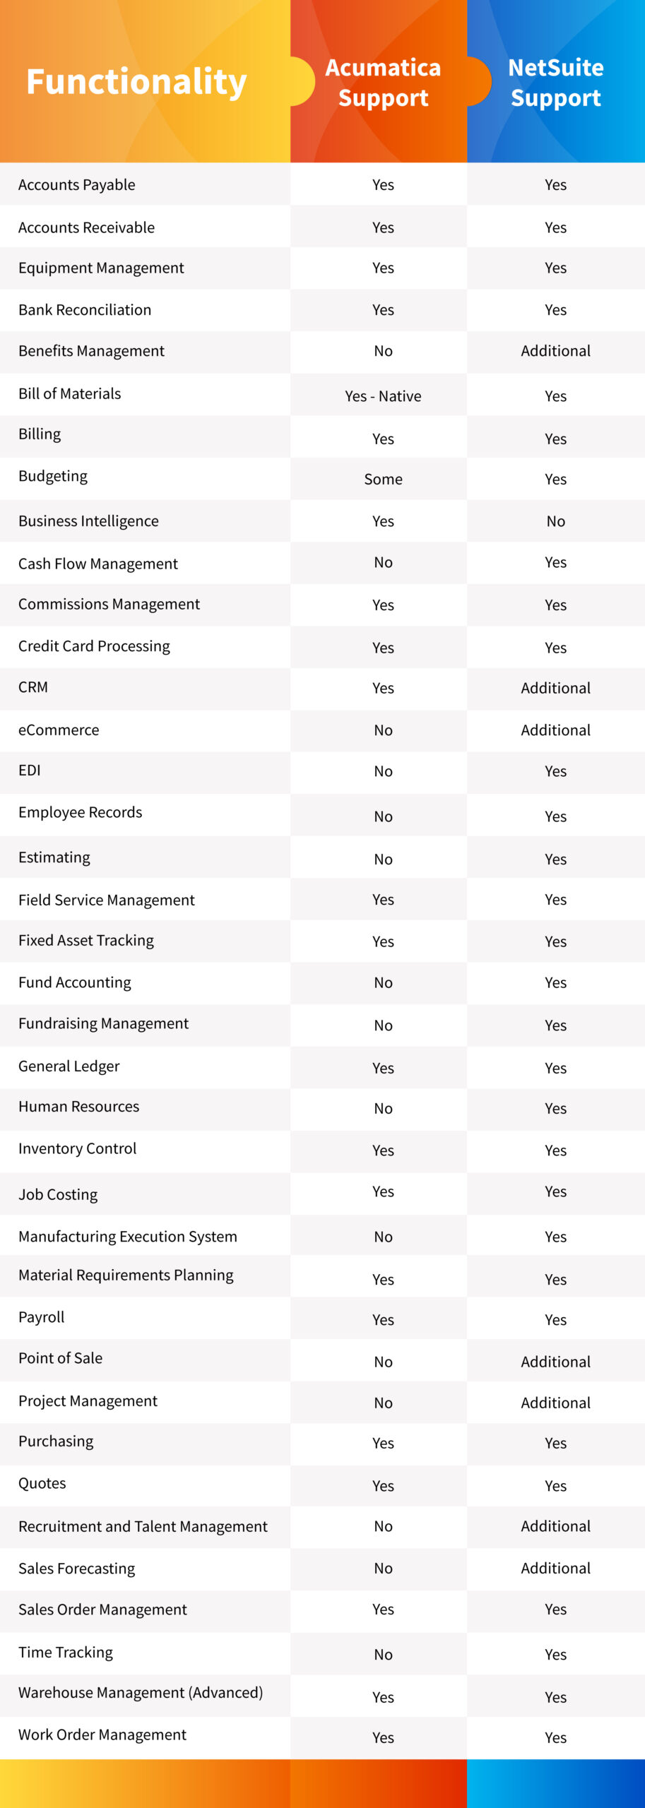Click the CRM row label
This screenshot has width=645, height=1808.
pos(33,687)
